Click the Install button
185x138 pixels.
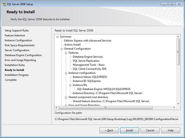pyautogui.click(x=130, y=130)
